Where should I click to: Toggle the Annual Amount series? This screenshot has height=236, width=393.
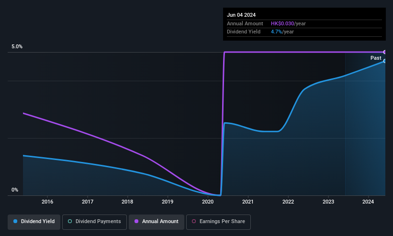tap(157, 222)
